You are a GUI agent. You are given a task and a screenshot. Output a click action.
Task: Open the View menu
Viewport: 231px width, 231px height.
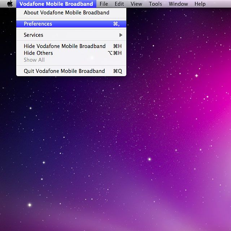(136, 4)
